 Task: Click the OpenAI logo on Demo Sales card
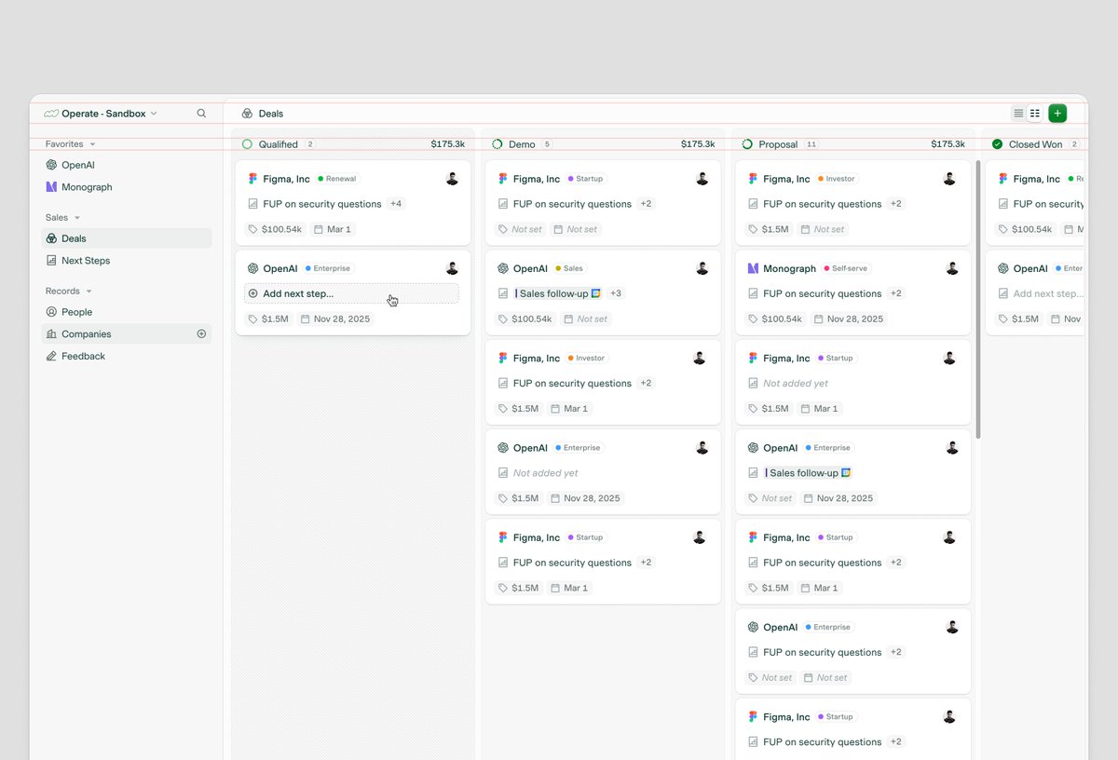tap(503, 268)
